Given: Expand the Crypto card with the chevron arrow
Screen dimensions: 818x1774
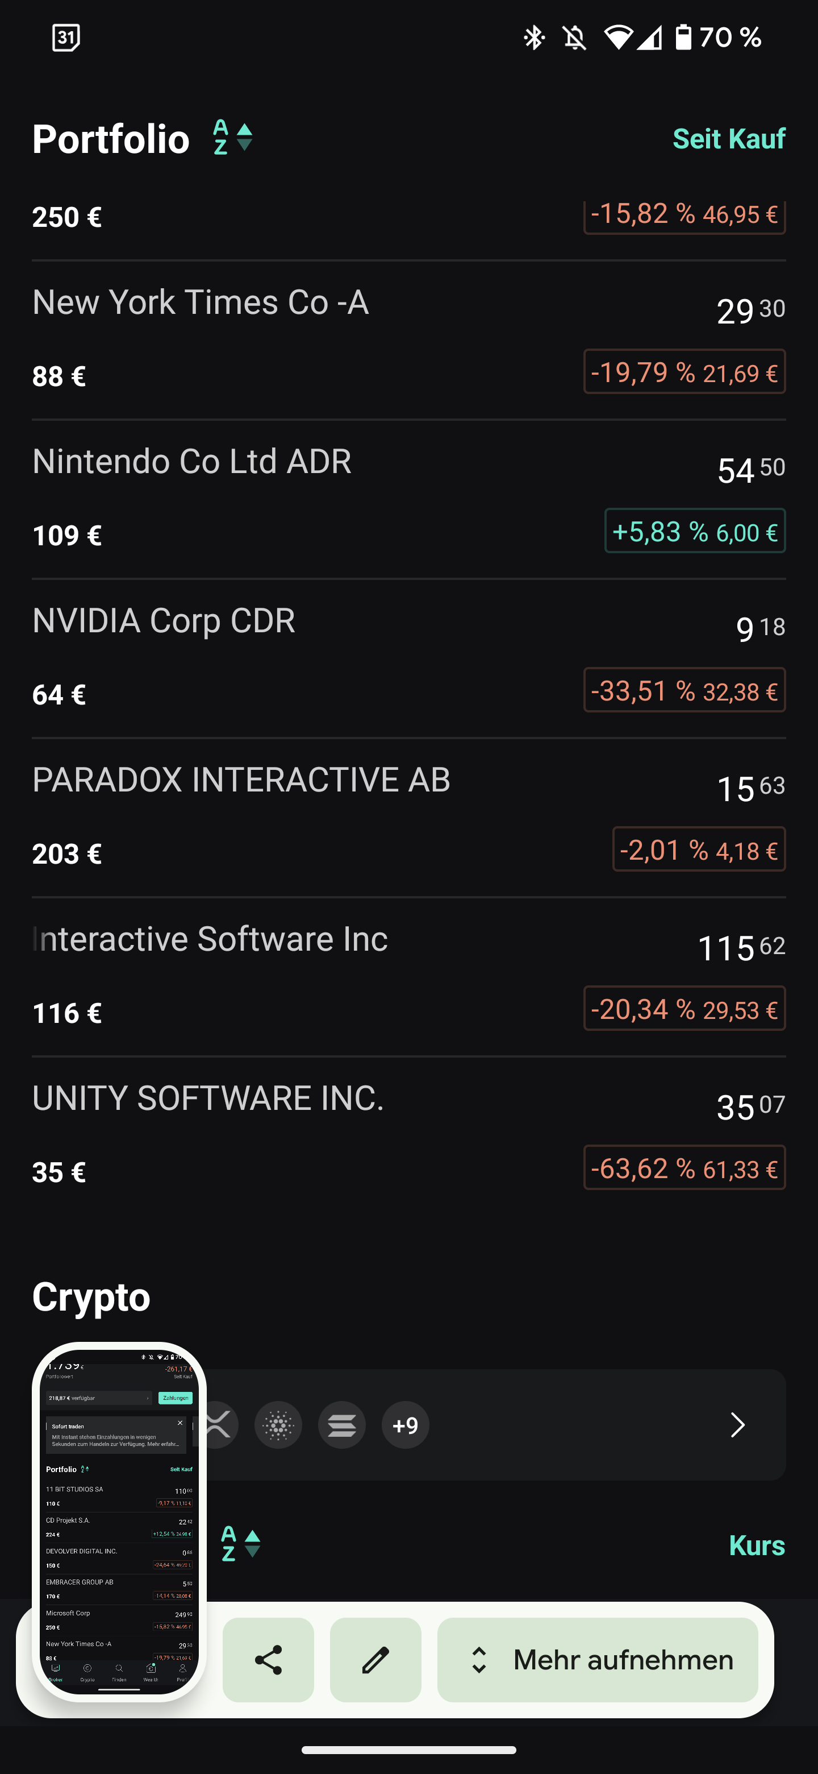Looking at the screenshot, I should (x=737, y=1425).
